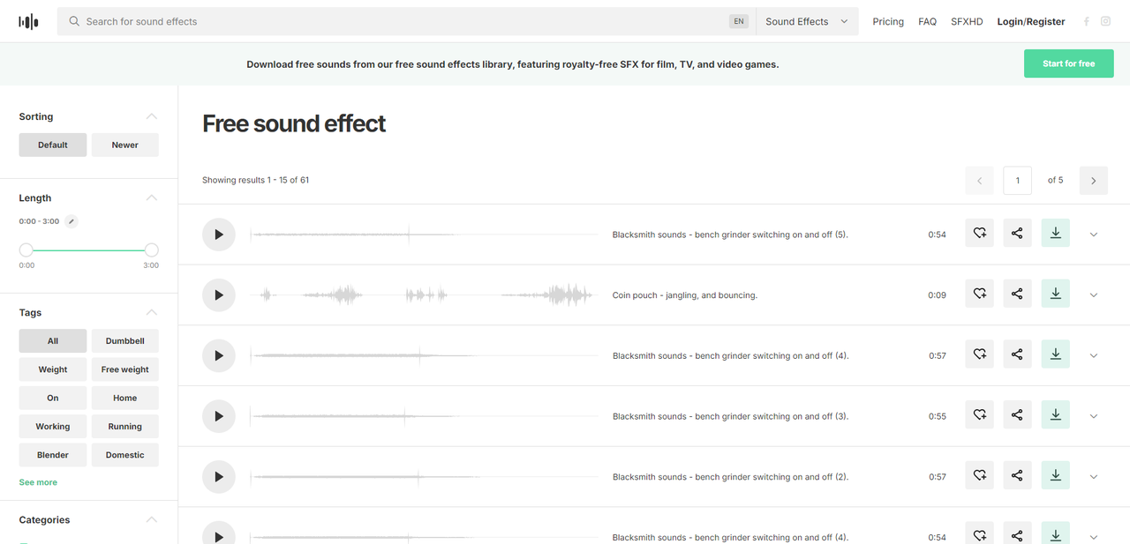Toggle the Domestic tag filter
The height and width of the screenshot is (544, 1130).
pos(125,455)
